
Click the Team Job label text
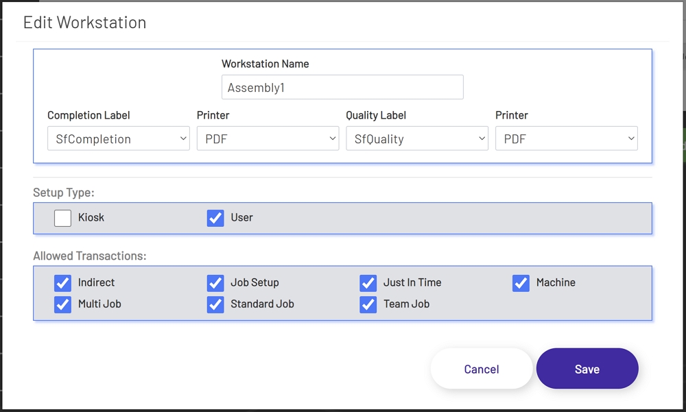(406, 304)
